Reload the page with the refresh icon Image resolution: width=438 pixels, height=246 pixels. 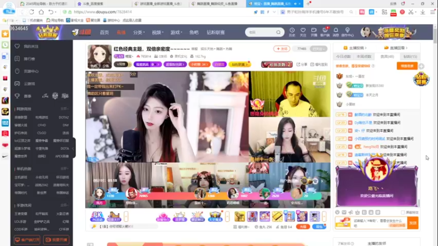(x=32, y=12)
